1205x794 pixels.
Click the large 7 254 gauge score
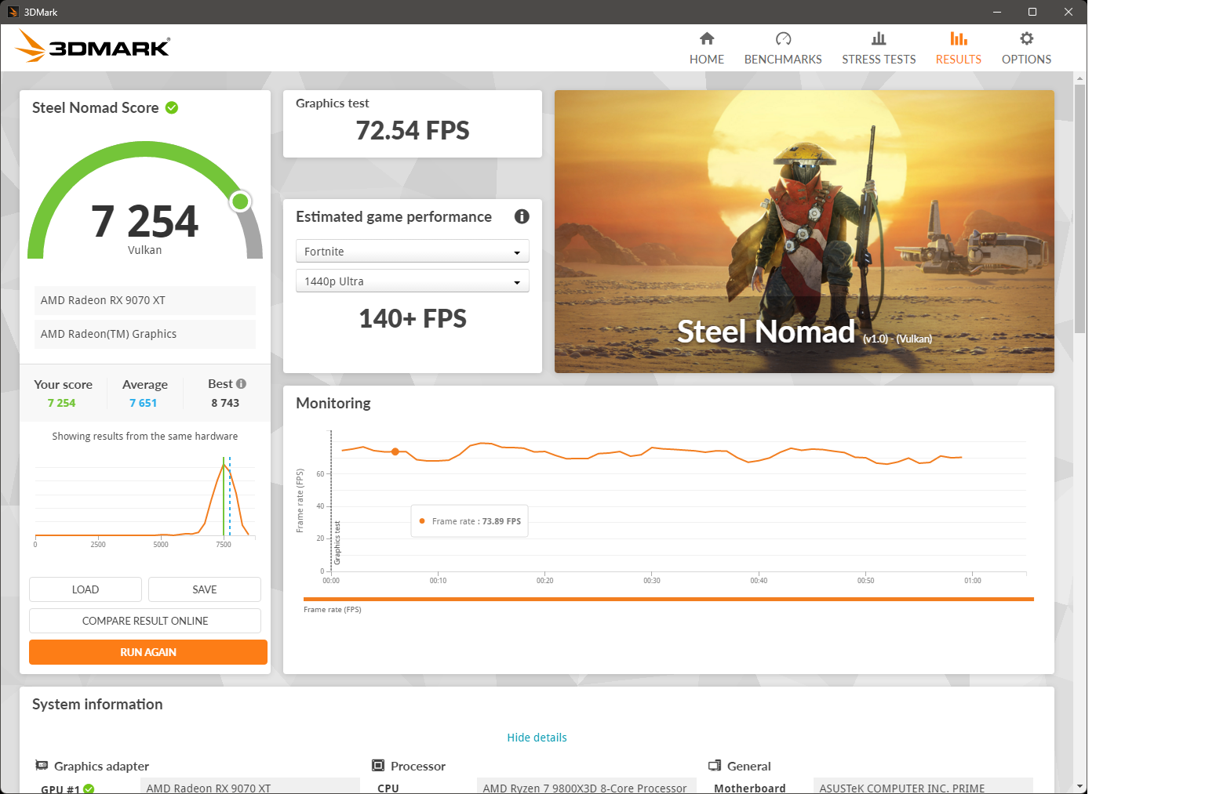(145, 221)
